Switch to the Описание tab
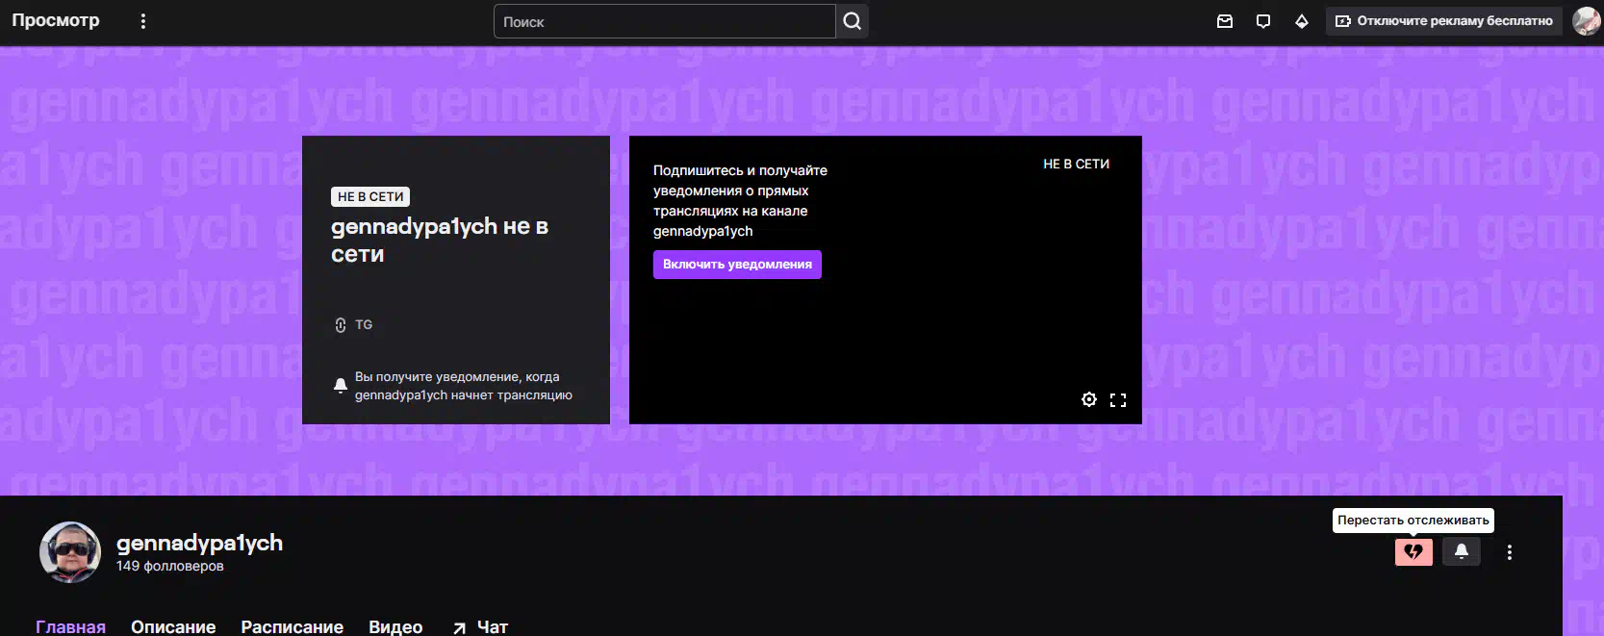The width and height of the screenshot is (1604, 636). click(173, 626)
